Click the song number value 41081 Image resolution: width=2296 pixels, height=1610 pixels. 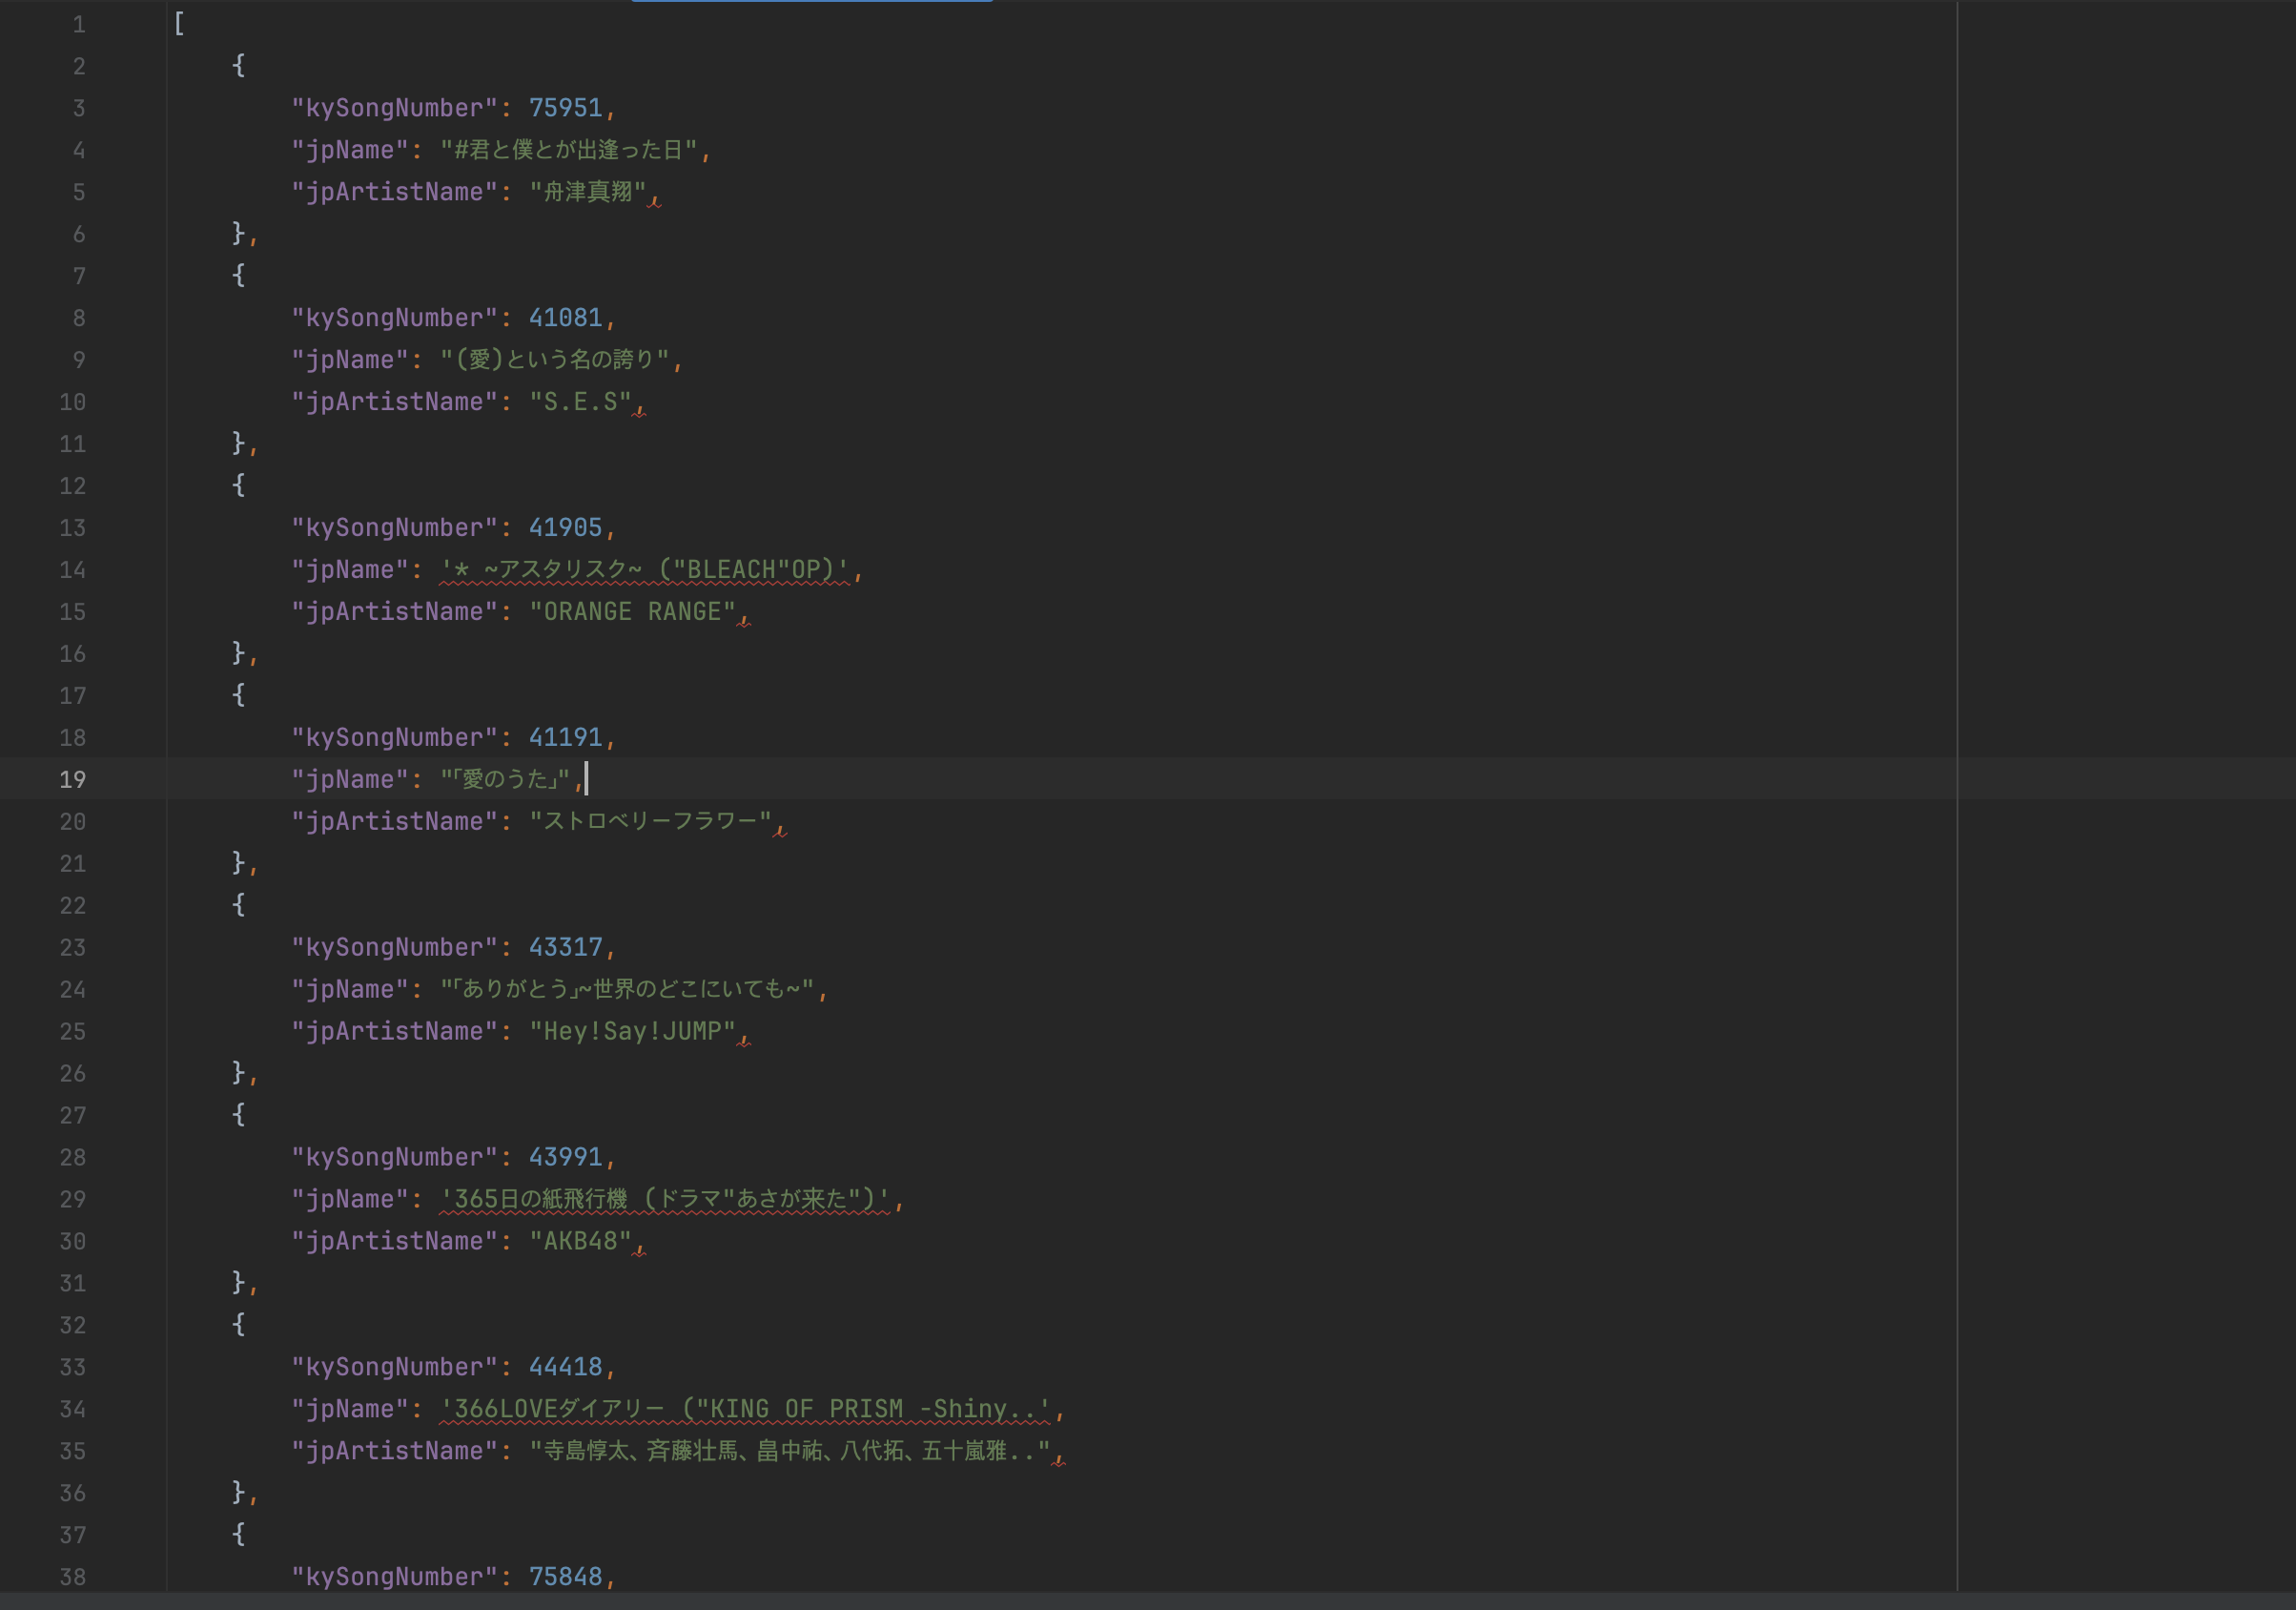[565, 319]
